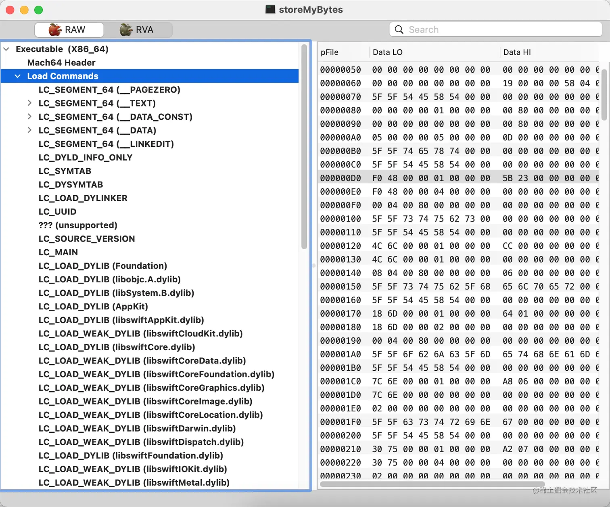Switch to RAW address mode
This screenshot has width=610, height=507.
[x=69, y=30]
